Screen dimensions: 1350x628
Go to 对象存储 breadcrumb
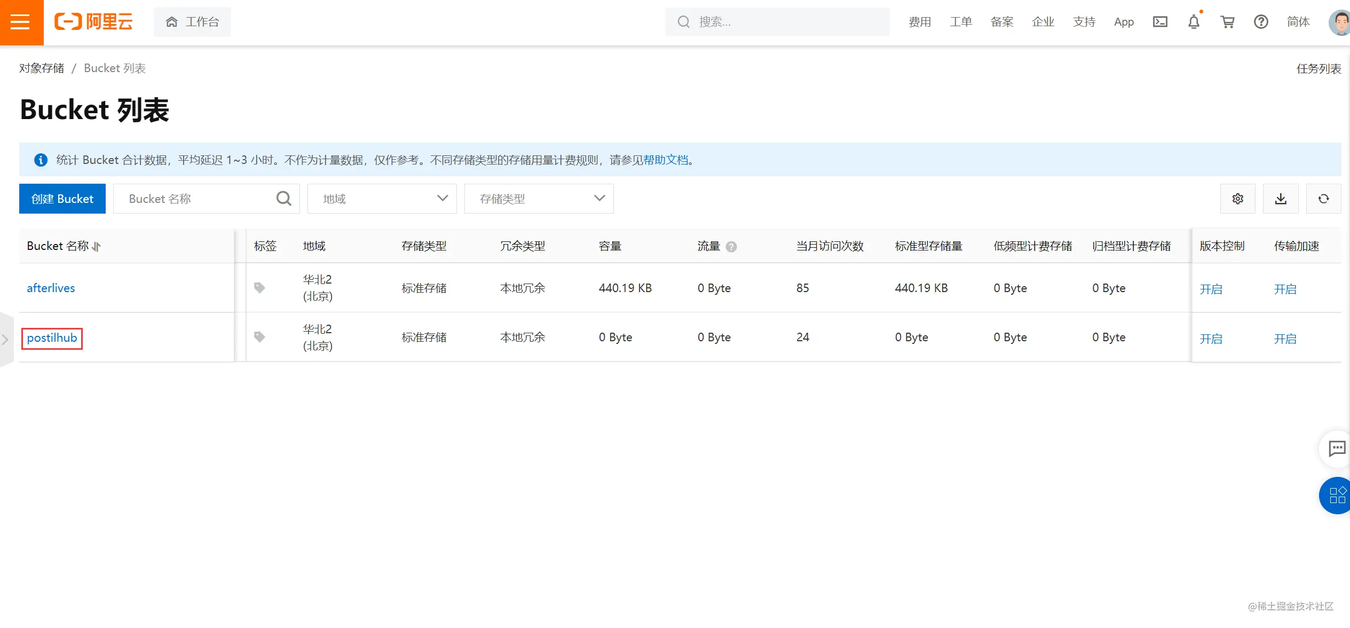coord(42,68)
